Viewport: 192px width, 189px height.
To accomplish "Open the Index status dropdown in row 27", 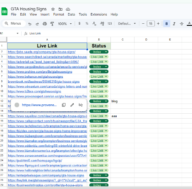I will pyautogui.click(x=99, y=175).
